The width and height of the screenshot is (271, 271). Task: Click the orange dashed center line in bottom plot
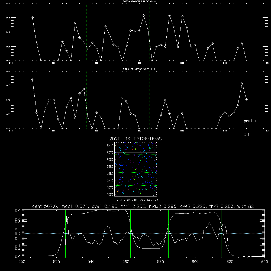(x=138, y=233)
